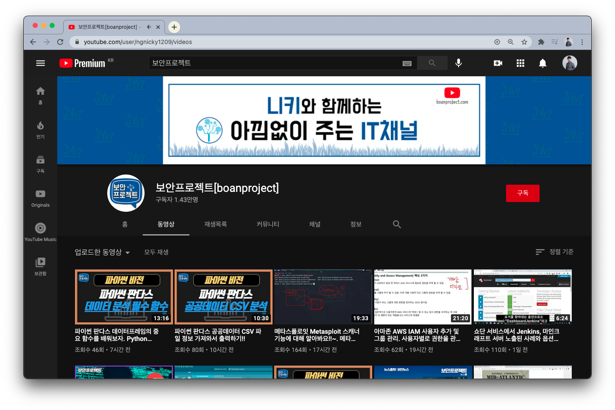Open the notifications bell
615x410 pixels.
[x=543, y=63]
